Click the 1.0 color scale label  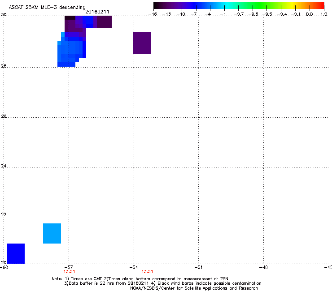324,14
